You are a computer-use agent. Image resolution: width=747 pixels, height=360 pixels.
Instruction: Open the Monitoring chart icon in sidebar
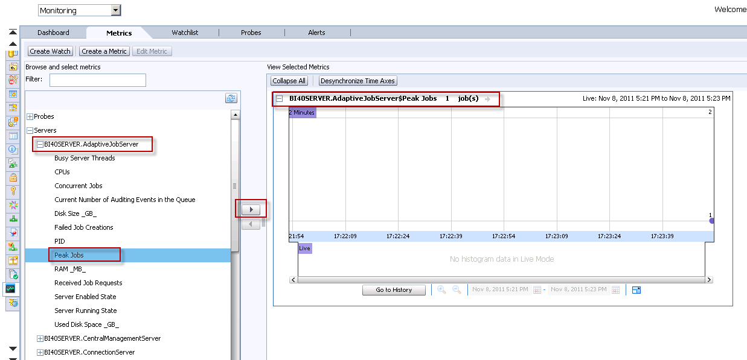[x=11, y=289]
